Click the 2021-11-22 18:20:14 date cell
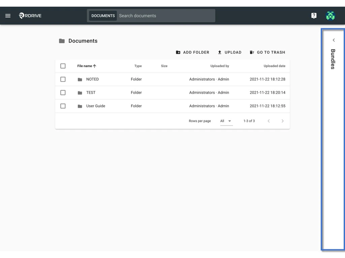This screenshot has height=258, width=345. [267, 93]
